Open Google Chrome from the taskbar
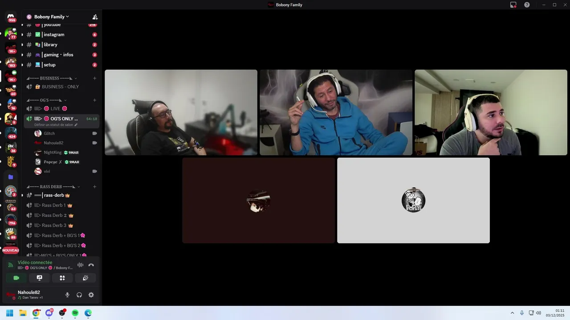Screen dimensions: 570x320 point(36,313)
